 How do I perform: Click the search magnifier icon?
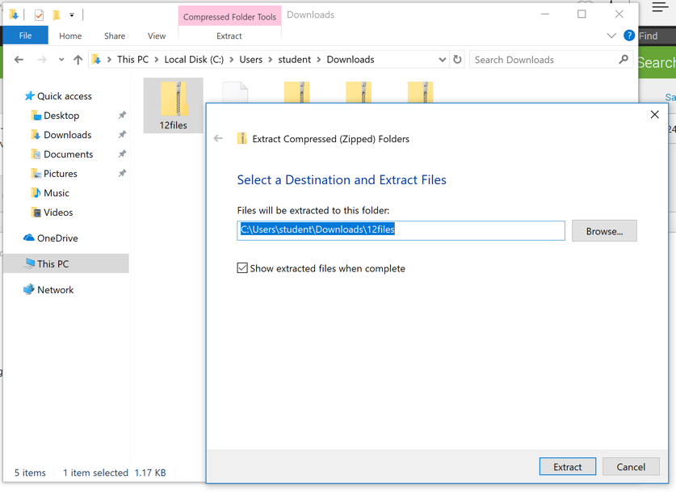(x=624, y=59)
